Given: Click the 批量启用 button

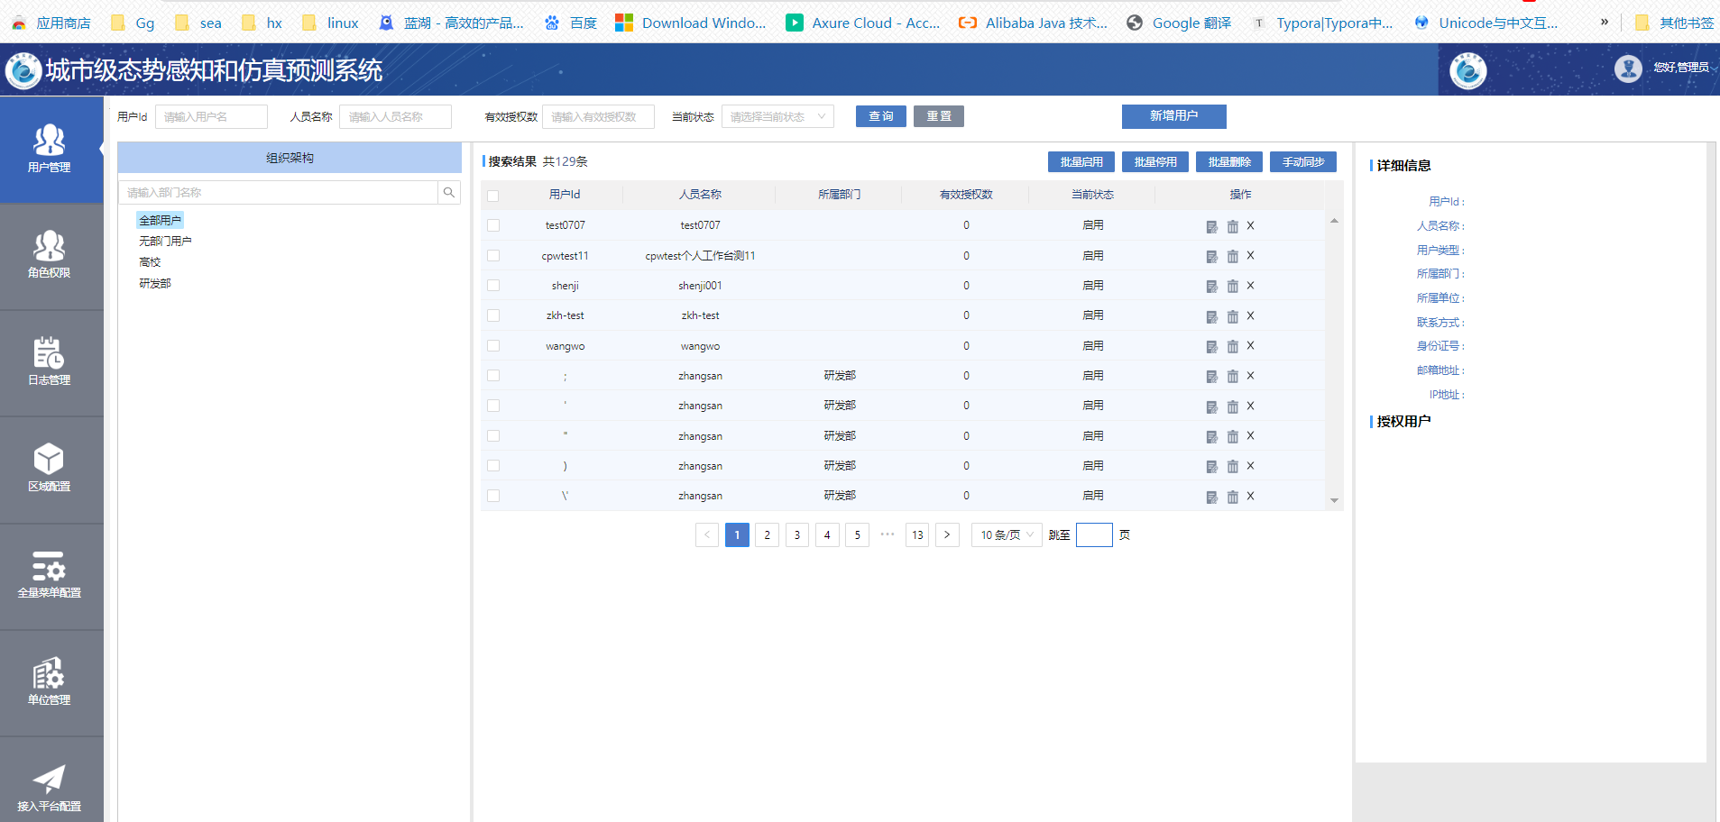Looking at the screenshot, I should click(1081, 161).
